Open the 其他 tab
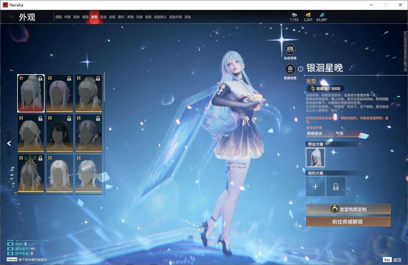 click(x=188, y=17)
